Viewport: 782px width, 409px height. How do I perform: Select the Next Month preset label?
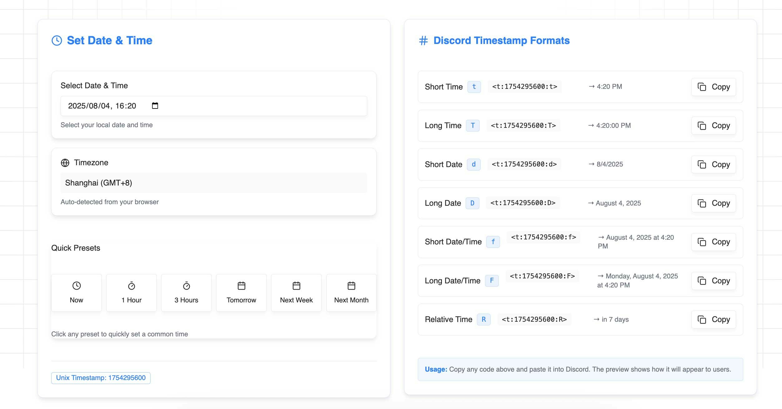tap(351, 300)
